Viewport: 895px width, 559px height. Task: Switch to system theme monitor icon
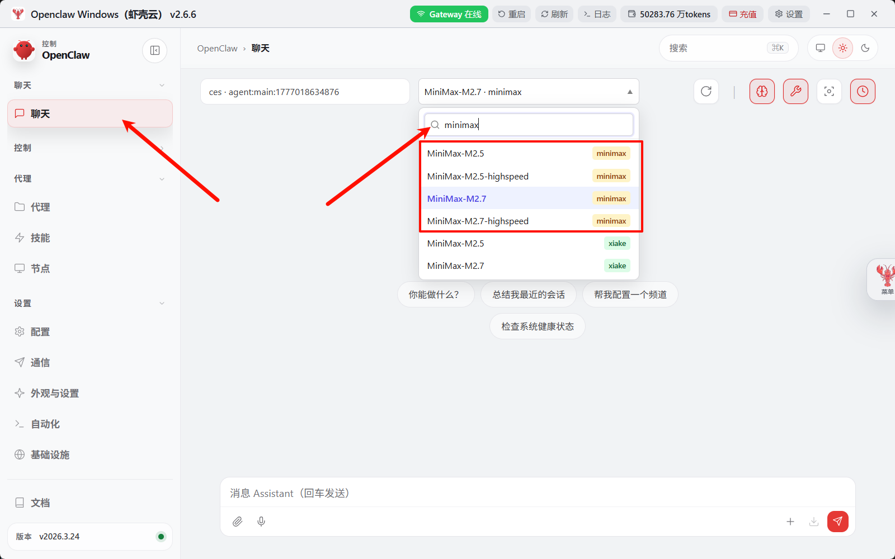821,48
